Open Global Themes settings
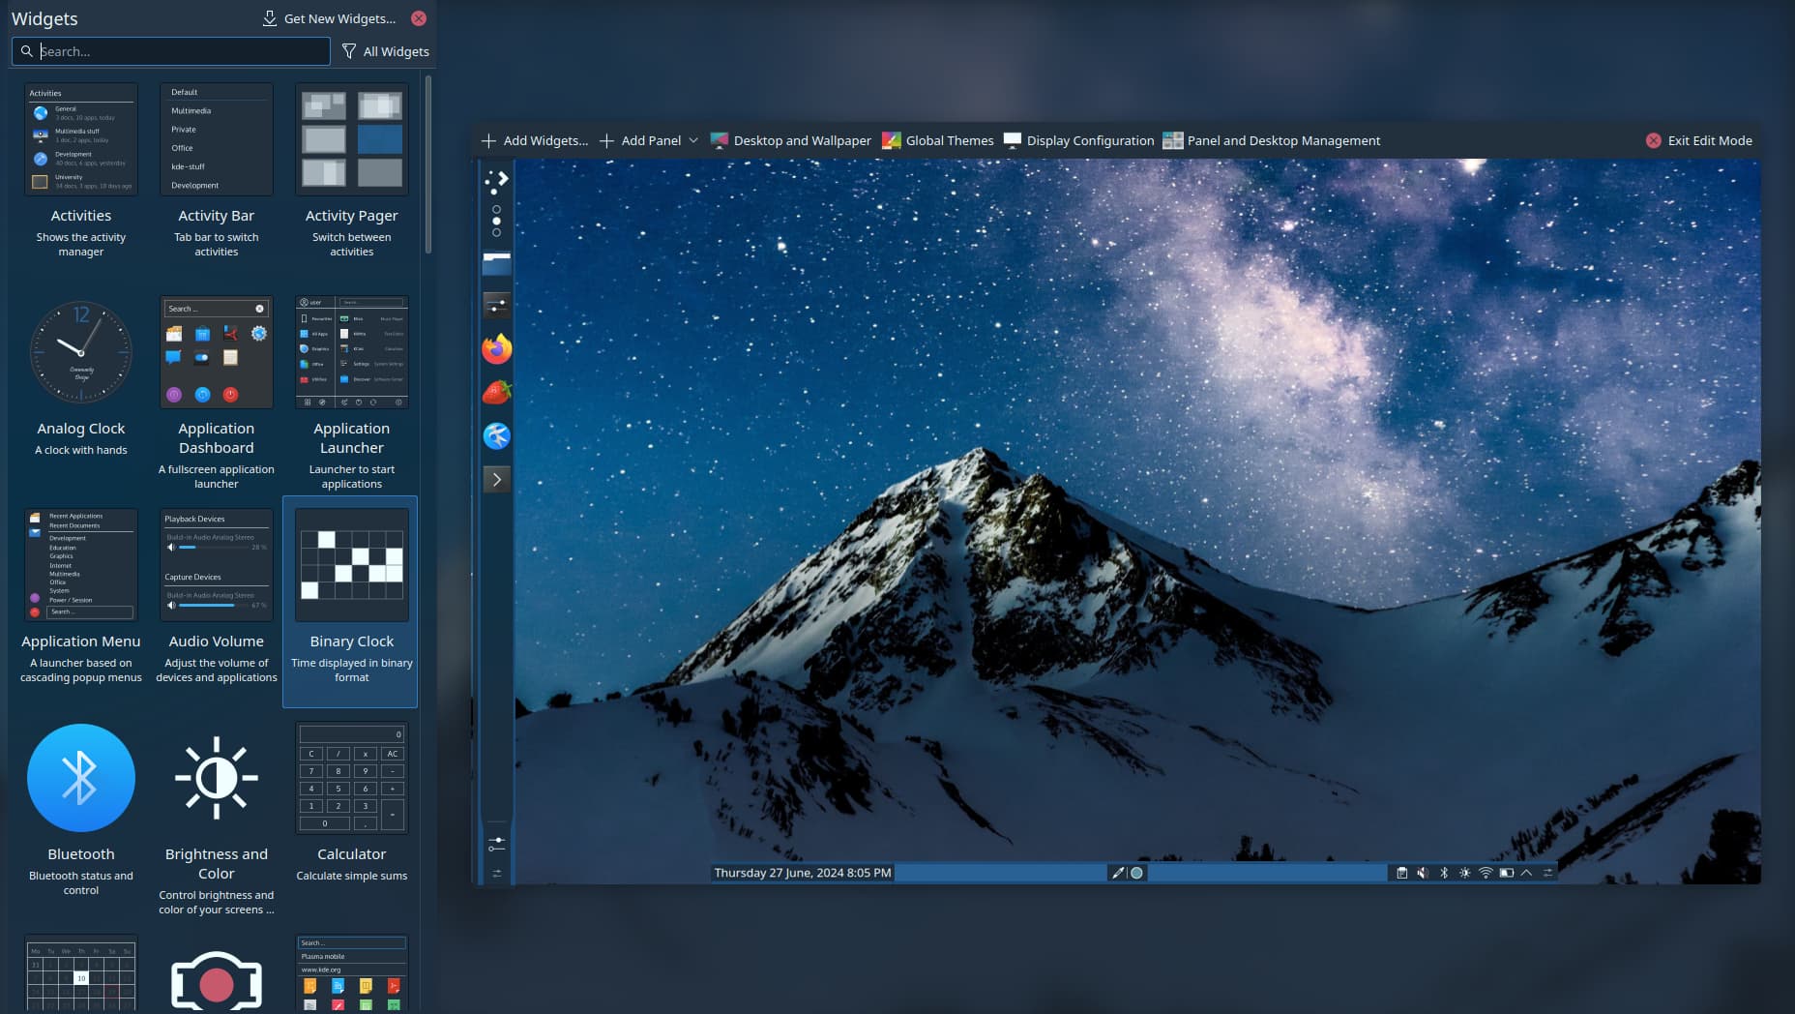This screenshot has height=1014, width=1795. [x=938, y=140]
